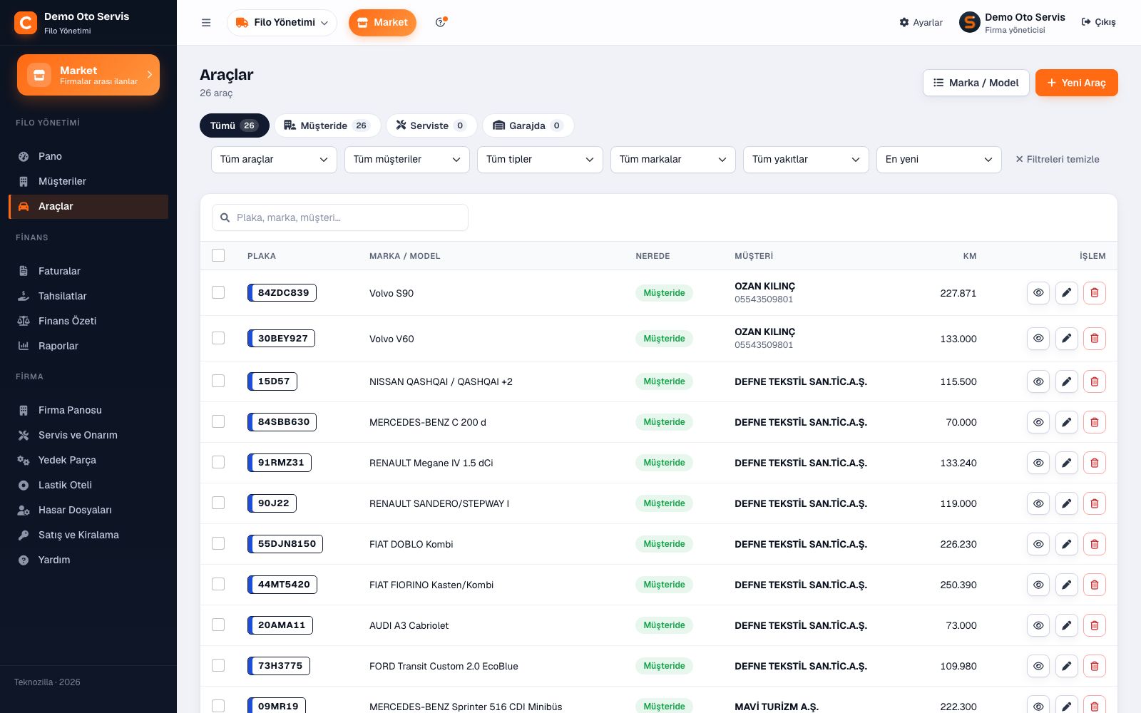View the AUDI A3 Cabriolet details

(1038, 625)
